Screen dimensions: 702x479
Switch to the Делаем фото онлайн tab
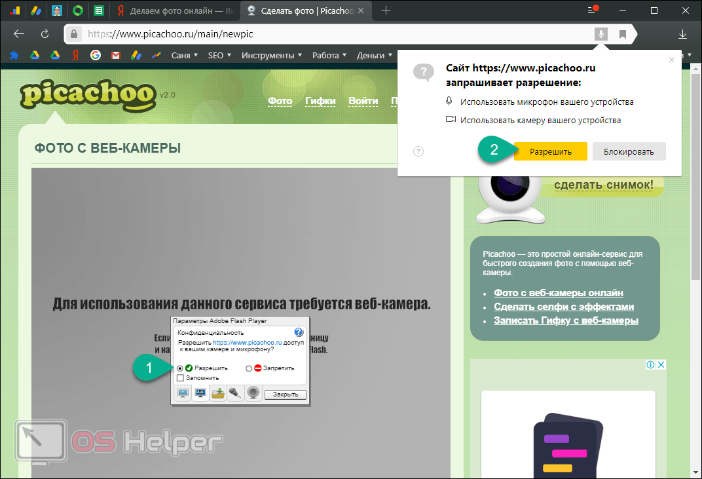point(175,10)
